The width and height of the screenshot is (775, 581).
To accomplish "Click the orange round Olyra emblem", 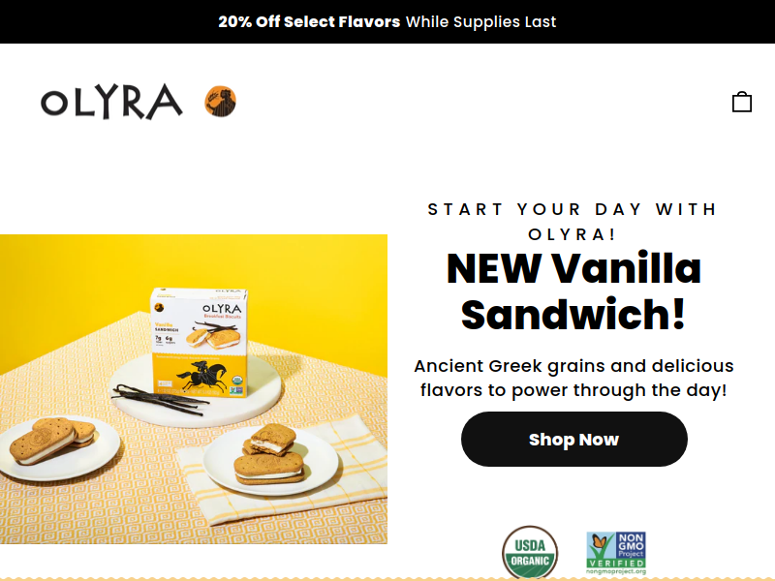I will (221, 102).
